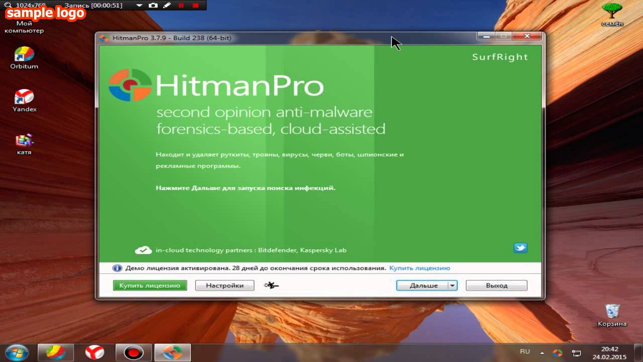The height and width of the screenshot is (362, 643).
Task: Click the Windows Start orb
Action: [17, 352]
